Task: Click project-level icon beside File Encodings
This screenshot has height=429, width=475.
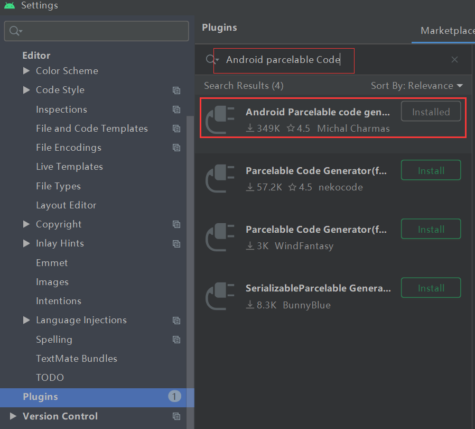Action: [176, 148]
